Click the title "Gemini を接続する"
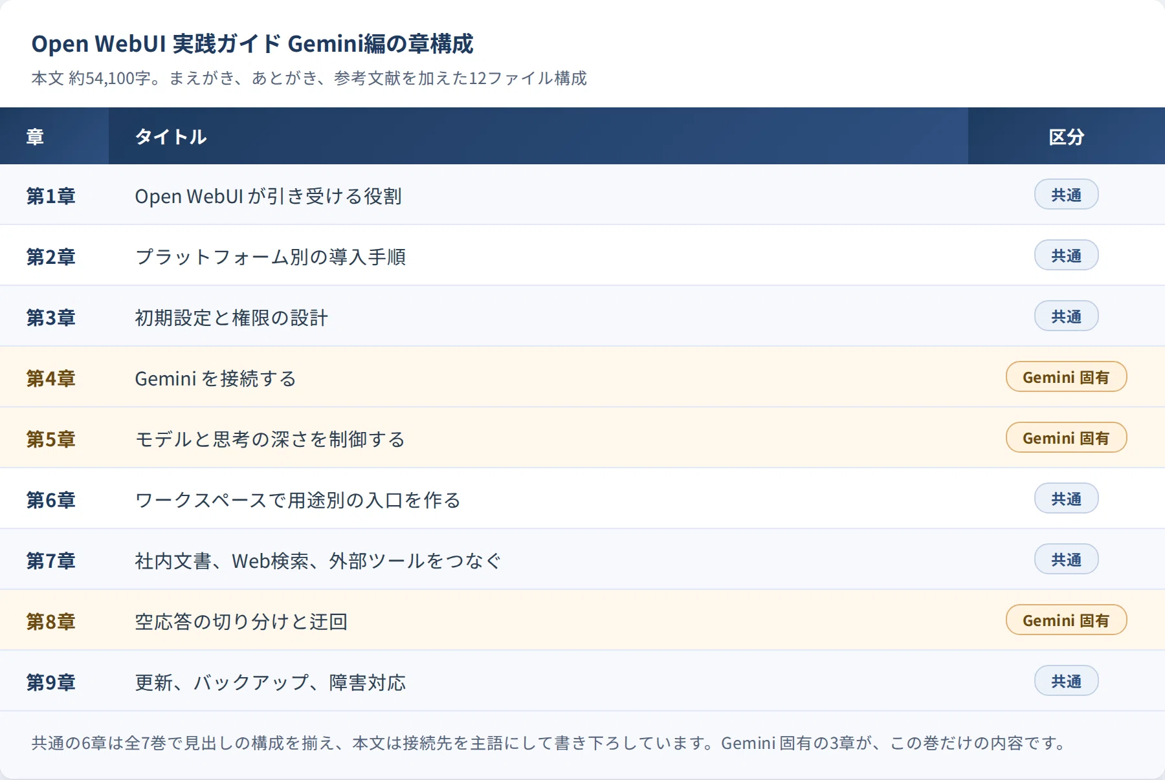 coord(216,378)
